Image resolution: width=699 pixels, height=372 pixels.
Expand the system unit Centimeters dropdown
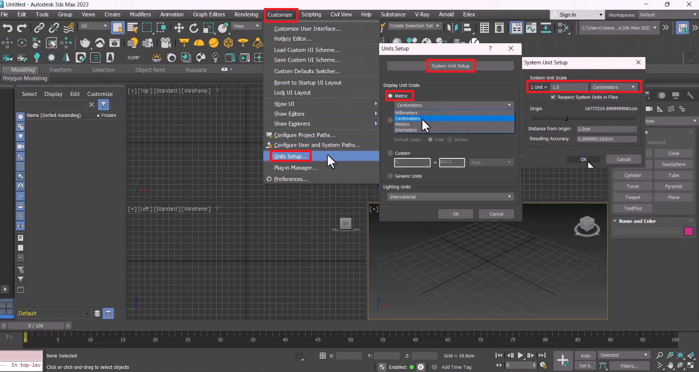[615, 87]
